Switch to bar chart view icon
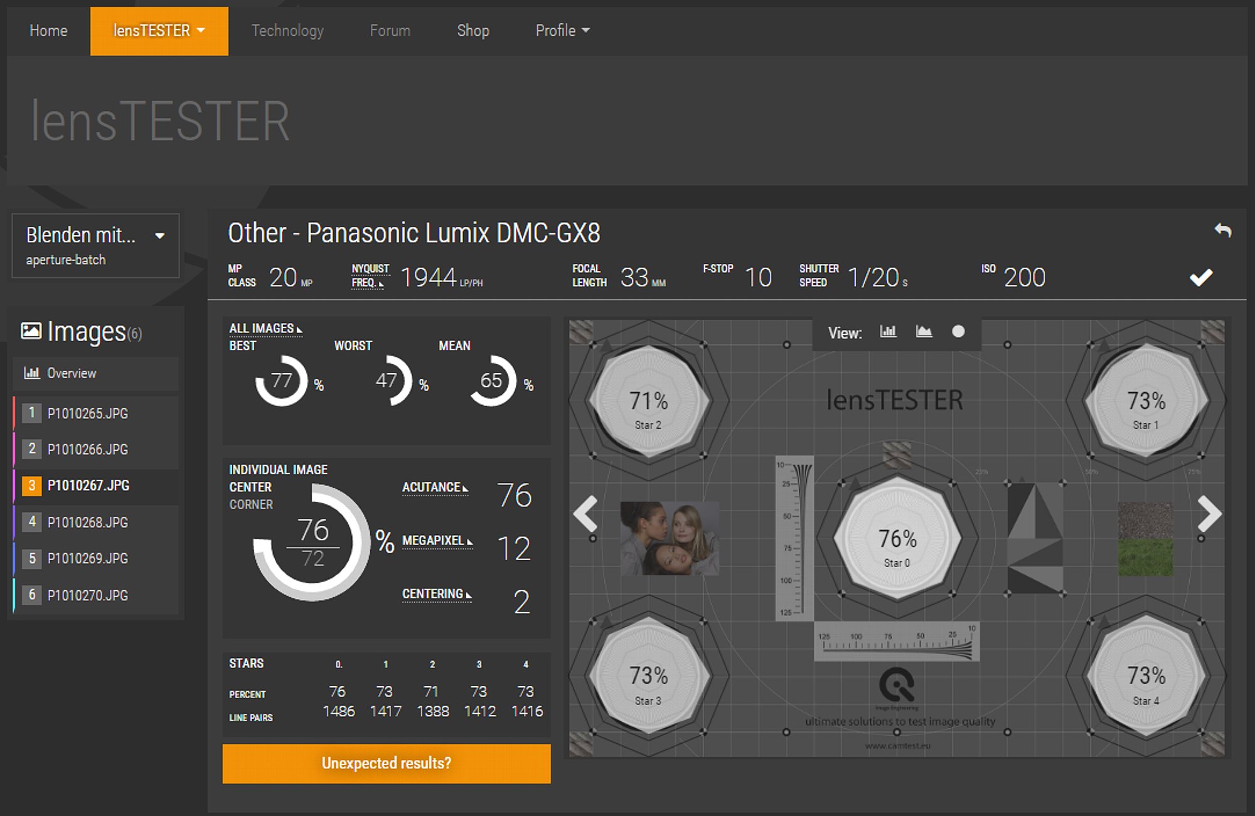 pyautogui.click(x=888, y=332)
